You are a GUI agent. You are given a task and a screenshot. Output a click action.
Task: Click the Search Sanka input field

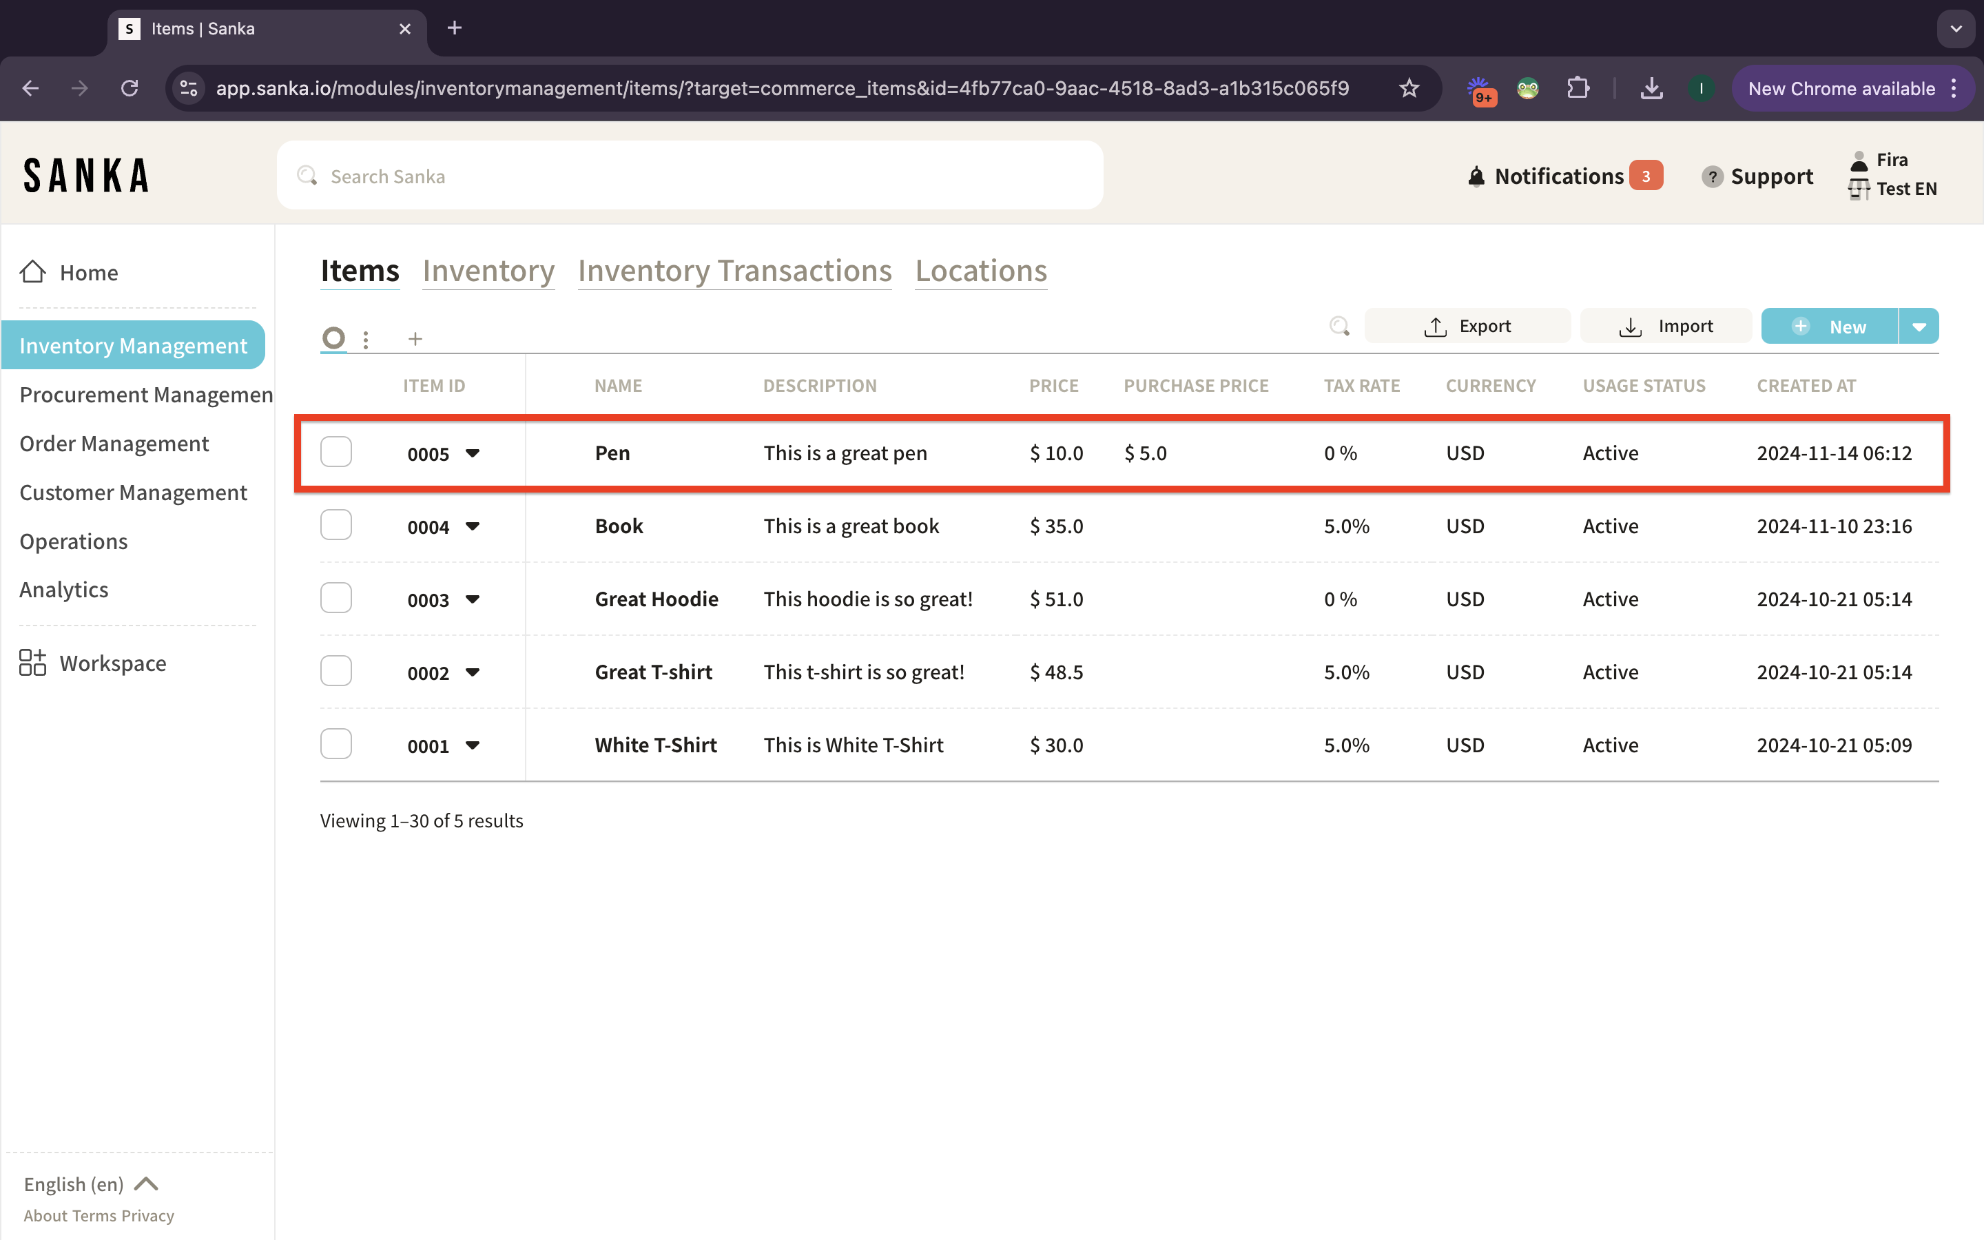(689, 176)
